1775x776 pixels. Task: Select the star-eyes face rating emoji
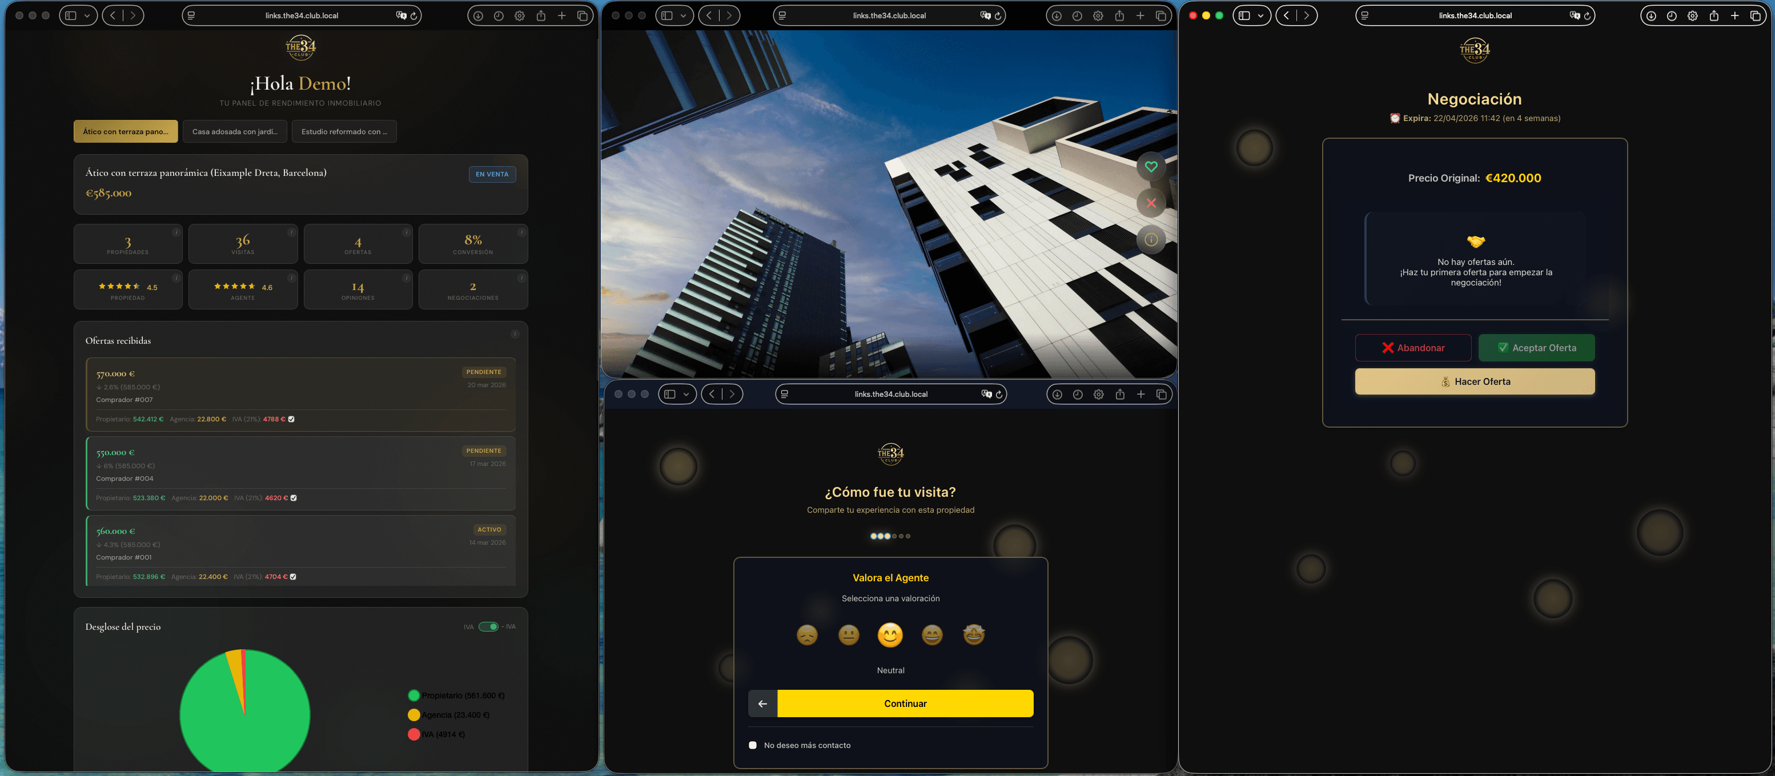click(x=974, y=635)
